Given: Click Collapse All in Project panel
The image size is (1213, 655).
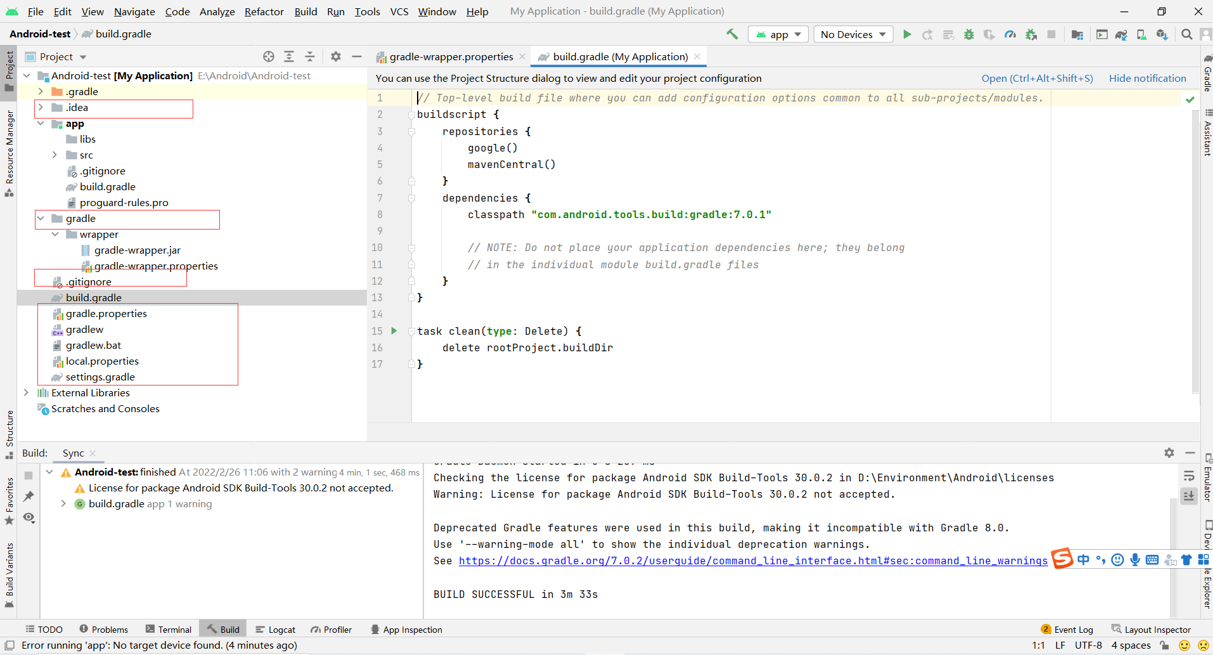Looking at the screenshot, I should (x=310, y=56).
